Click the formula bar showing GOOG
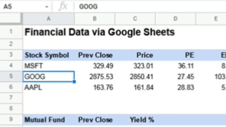This screenshot has height=127, width=226. 150,7
